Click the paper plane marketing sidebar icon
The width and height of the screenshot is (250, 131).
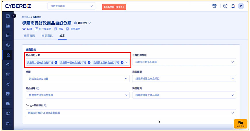click(8, 84)
